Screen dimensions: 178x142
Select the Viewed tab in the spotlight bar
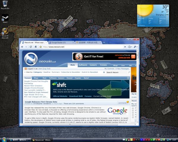coord(69,78)
